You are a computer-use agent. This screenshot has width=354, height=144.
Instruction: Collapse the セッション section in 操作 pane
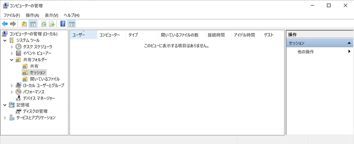349,43
